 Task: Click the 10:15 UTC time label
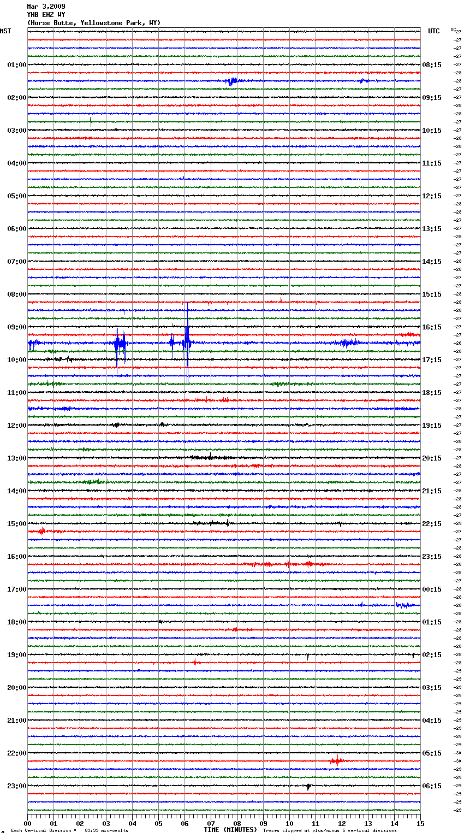[432, 131]
